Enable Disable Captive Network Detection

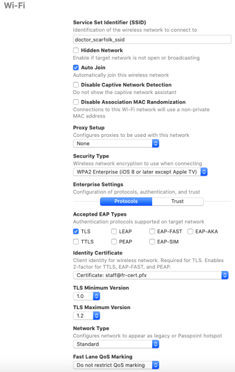point(76,85)
